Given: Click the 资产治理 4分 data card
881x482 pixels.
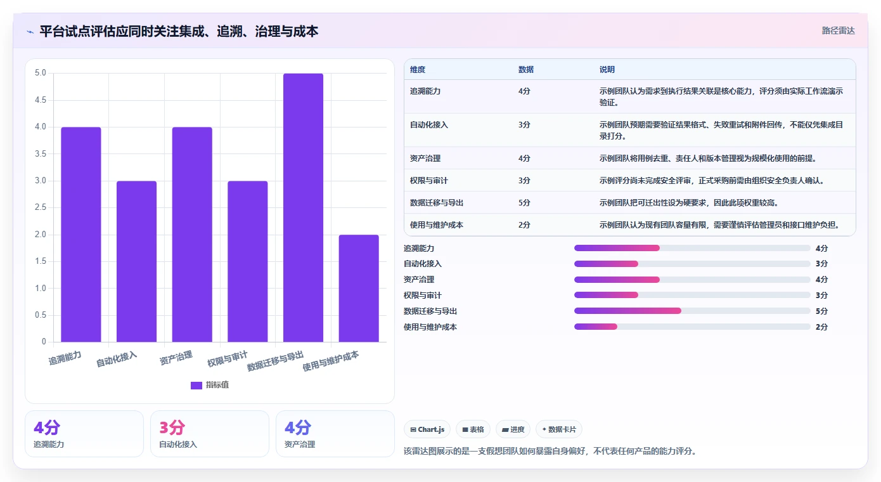Looking at the screenshot, I should (x=335, y=434).
